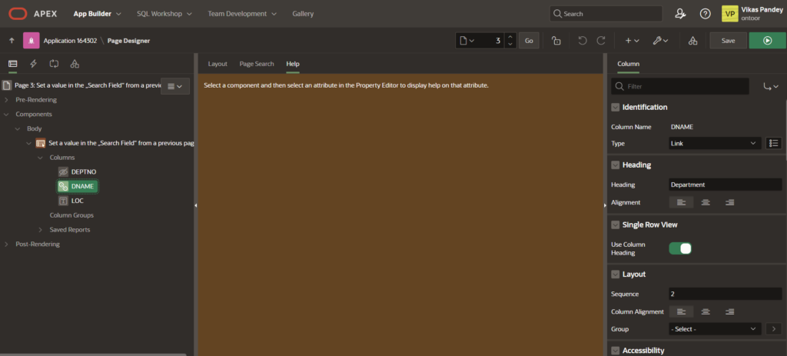Screen dimensions: 787x356
Task: Select the DEPTNO column in the tree
Action: click(83, 171)
